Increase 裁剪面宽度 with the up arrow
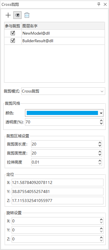109x250 pixels. (x=100, y=152)
